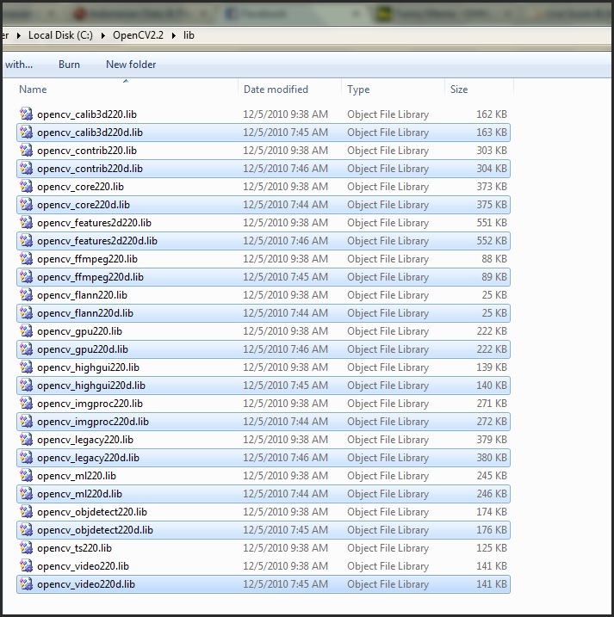
Task: Click the opencv_ffmpeg220d.lib file icon
Action: (x=27, y=277)
